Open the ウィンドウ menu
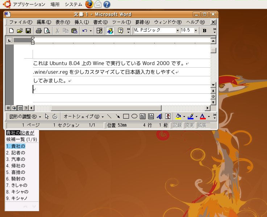Viewport: 267px width, 217px height. (168, 22)
